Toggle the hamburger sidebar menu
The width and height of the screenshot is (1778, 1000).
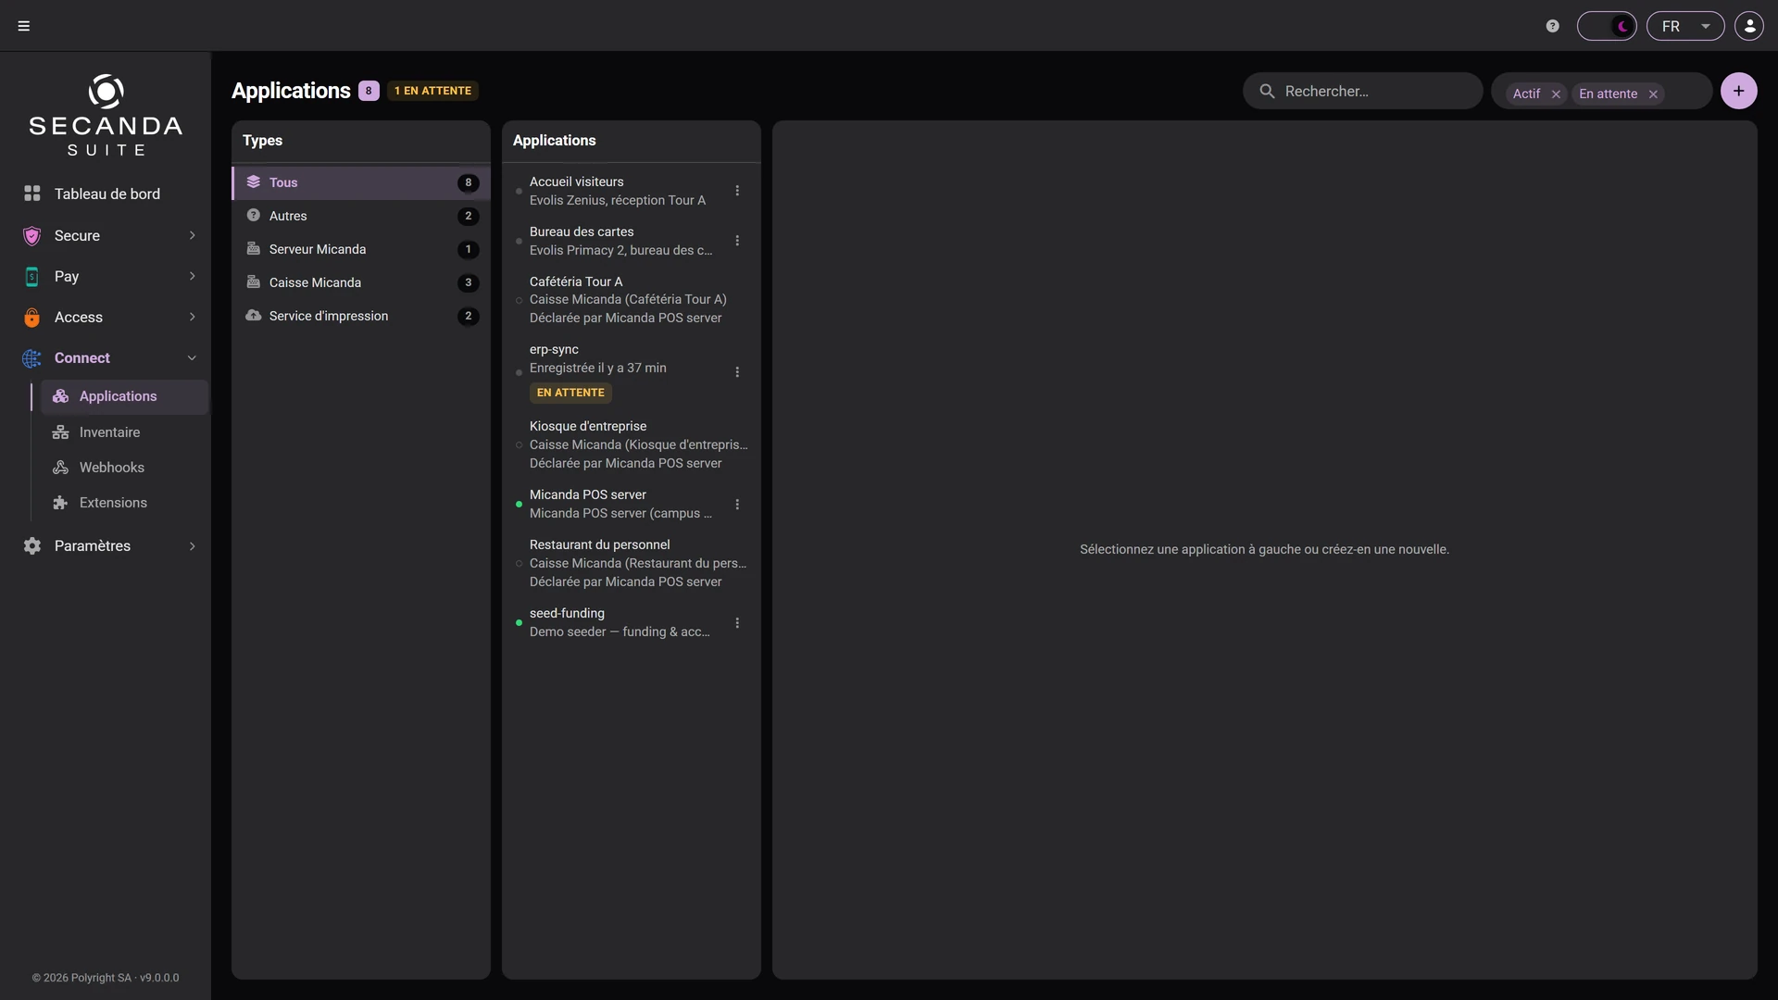coord(24,26)
